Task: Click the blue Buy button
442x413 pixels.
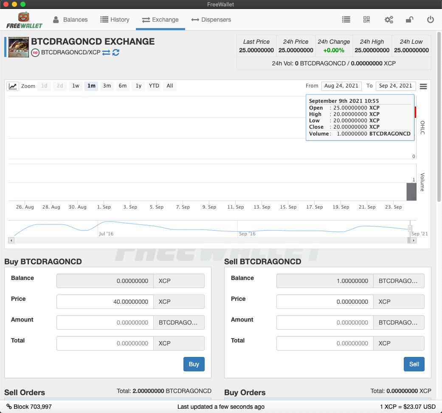Action: click(x=194, y=364)
